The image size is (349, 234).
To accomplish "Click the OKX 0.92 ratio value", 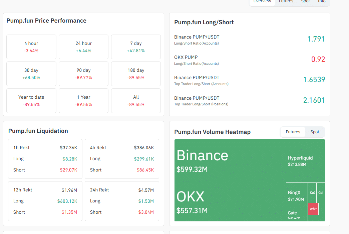I will (318, 59).
